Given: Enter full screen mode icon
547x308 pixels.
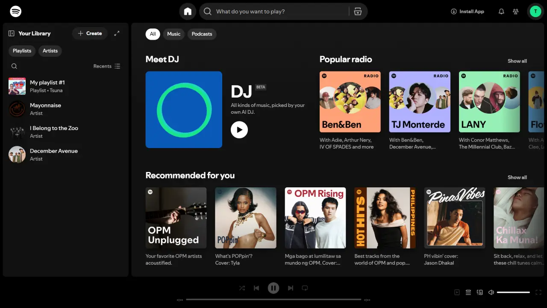Looking at the screenshot, I should pyautogui.click(x=538, y=292).
